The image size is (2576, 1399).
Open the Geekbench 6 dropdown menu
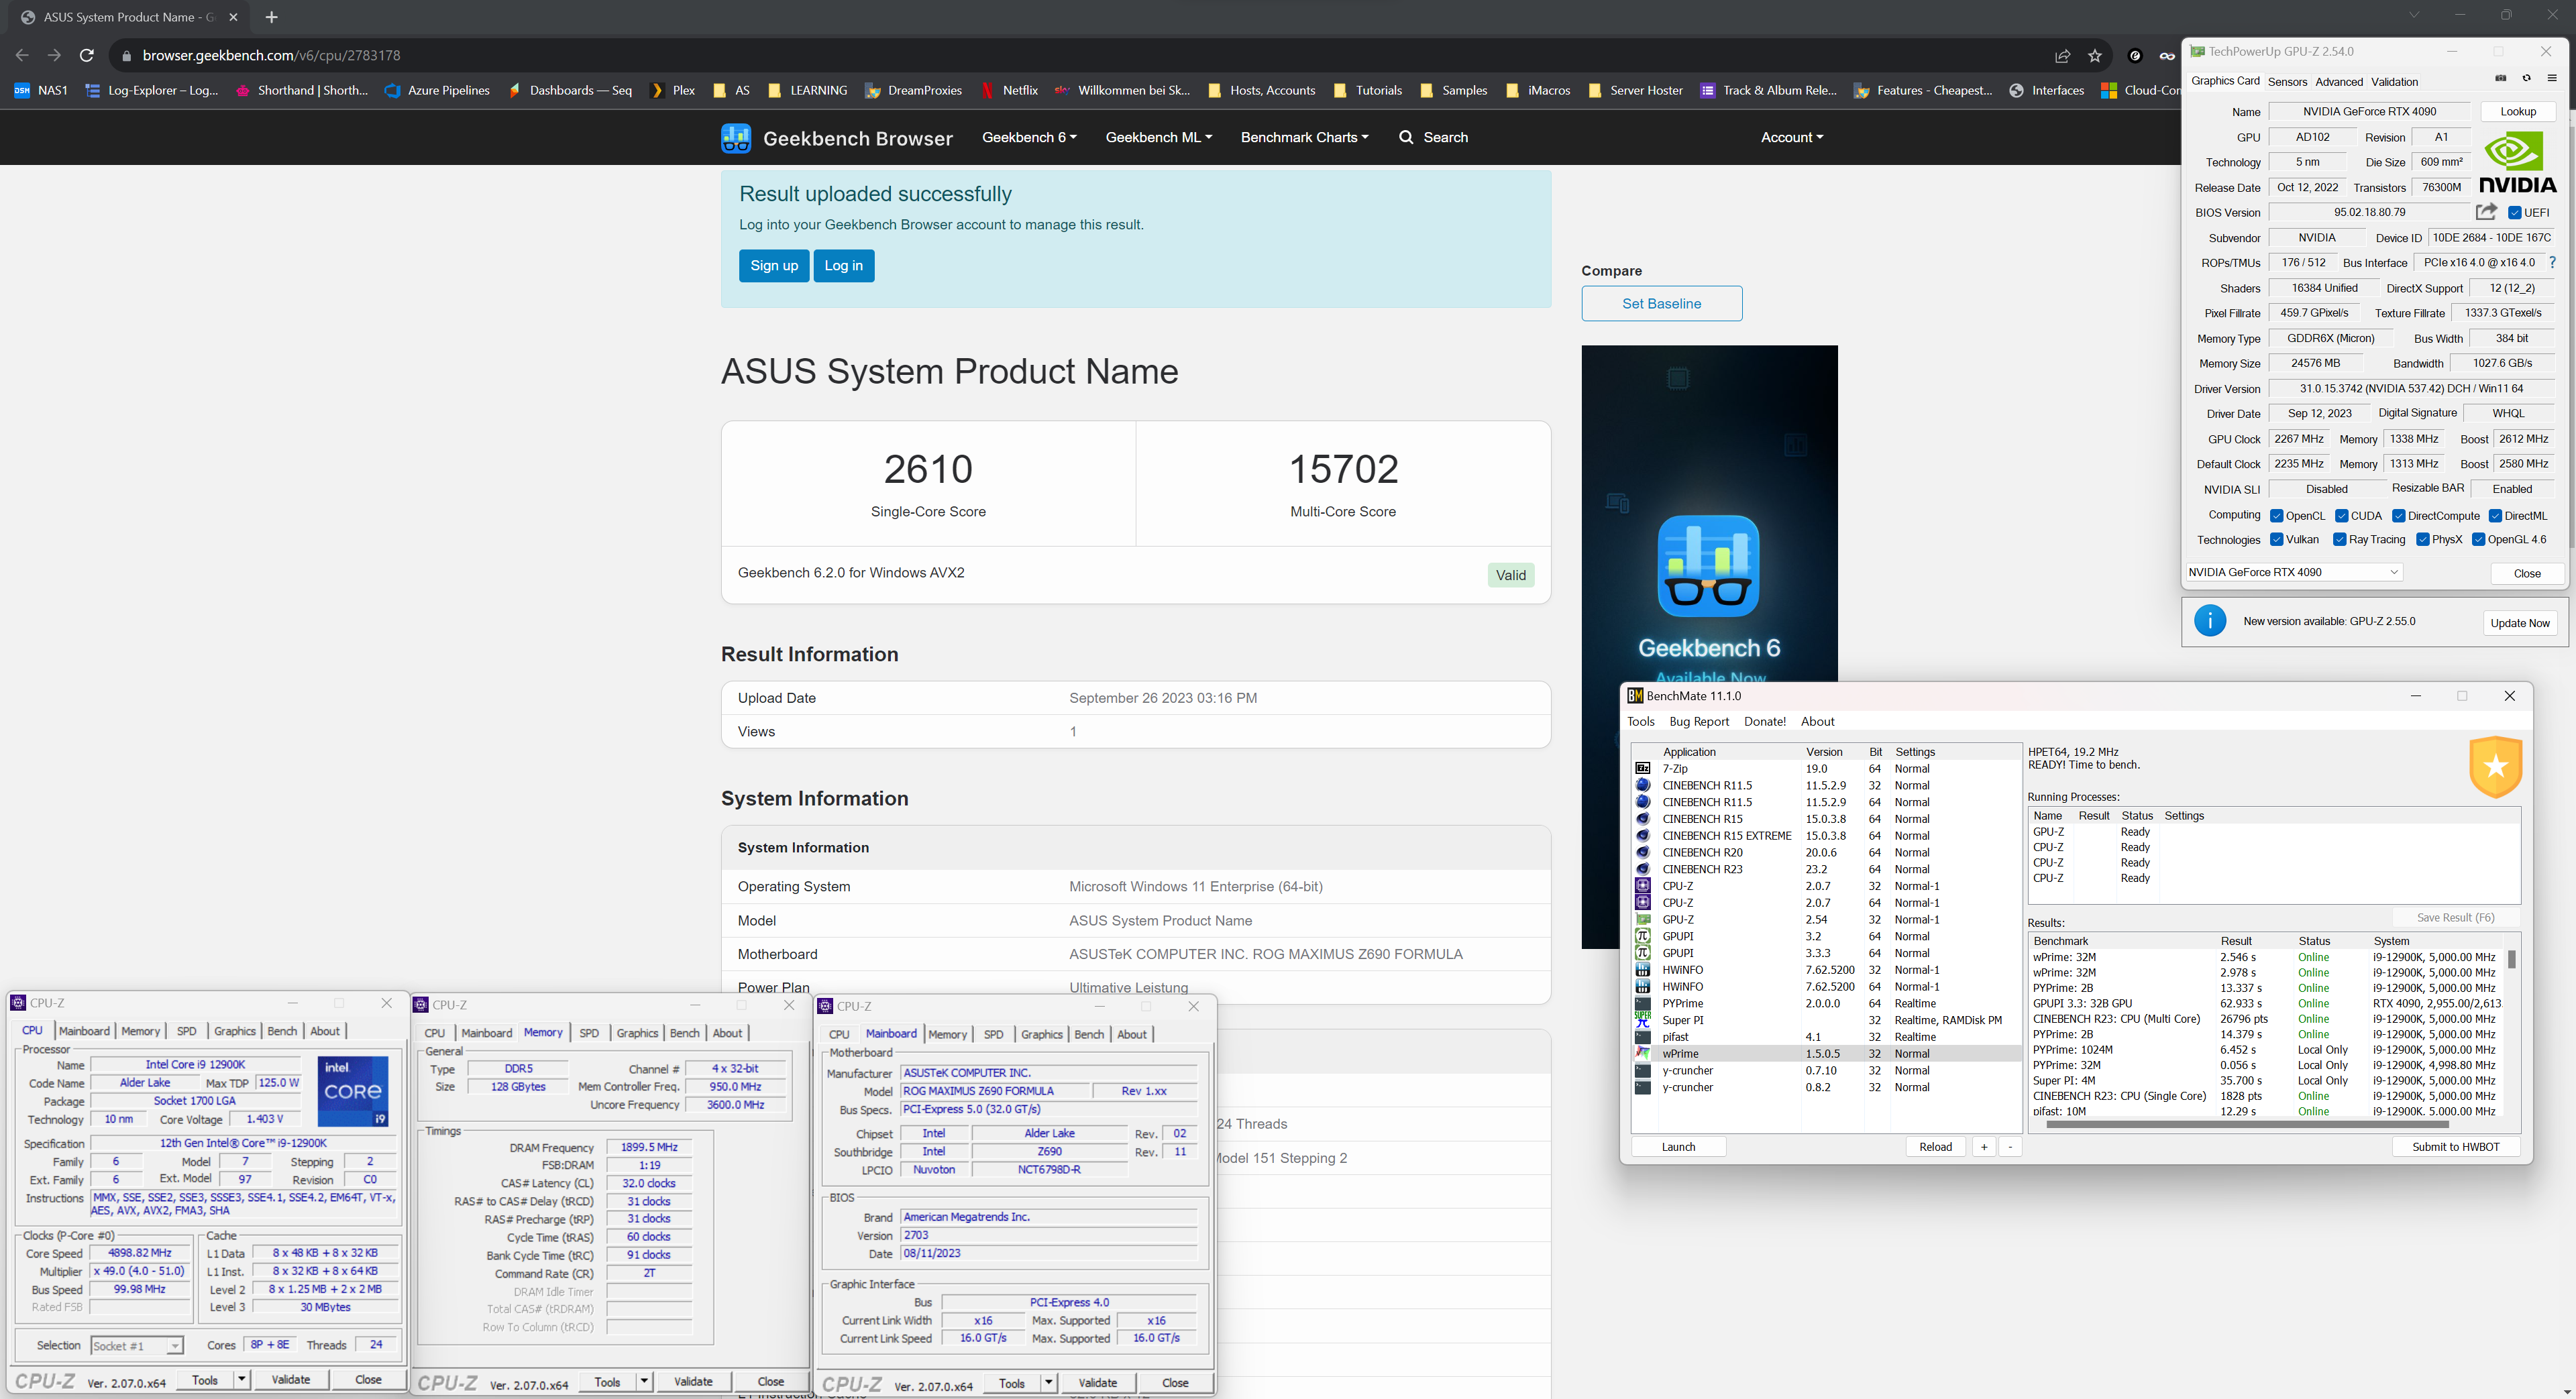(x=1029, y=138)
